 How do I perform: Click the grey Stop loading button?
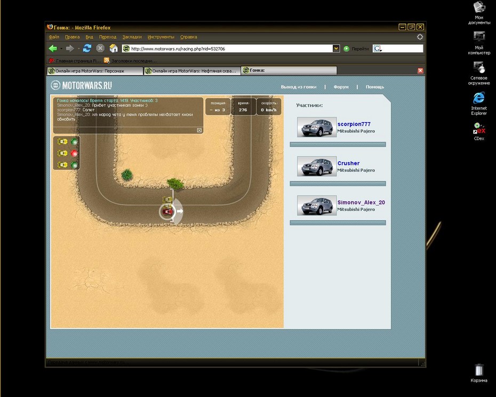pos(100,49)
